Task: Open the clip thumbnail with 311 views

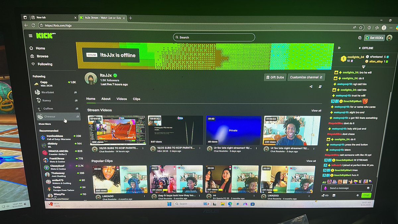Action: pos(176,179)
